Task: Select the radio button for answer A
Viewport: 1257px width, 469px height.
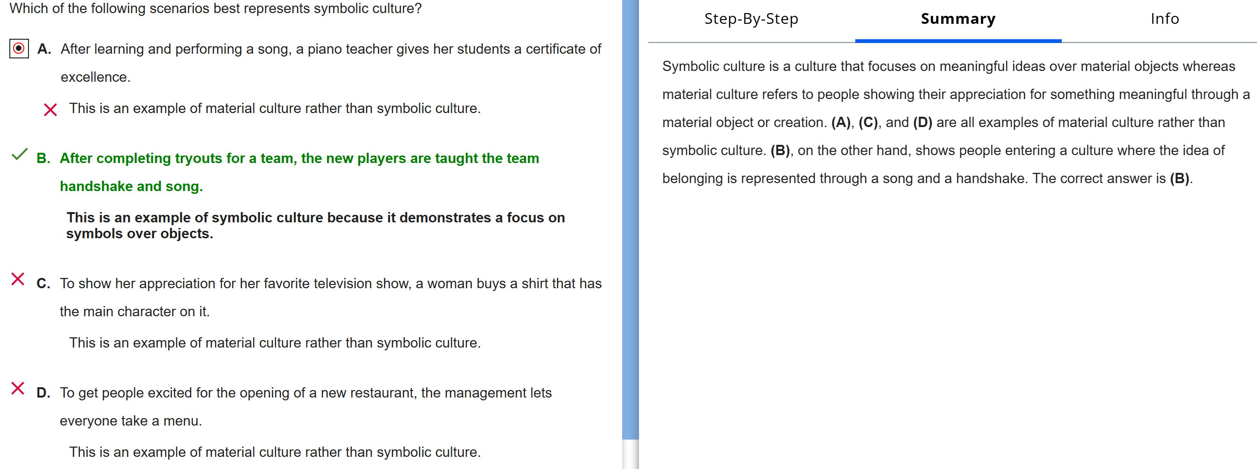Action: point(19,49)
